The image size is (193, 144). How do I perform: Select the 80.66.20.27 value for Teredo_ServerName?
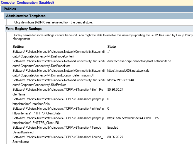[115, 137]
